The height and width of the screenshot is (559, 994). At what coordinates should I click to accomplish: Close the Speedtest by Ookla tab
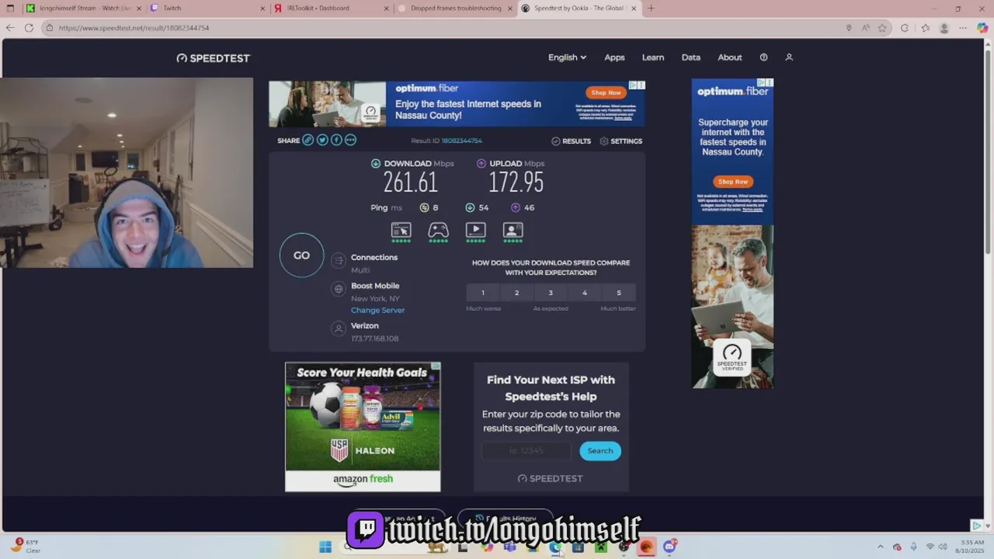pyautogui.click(x=634, y=9)
